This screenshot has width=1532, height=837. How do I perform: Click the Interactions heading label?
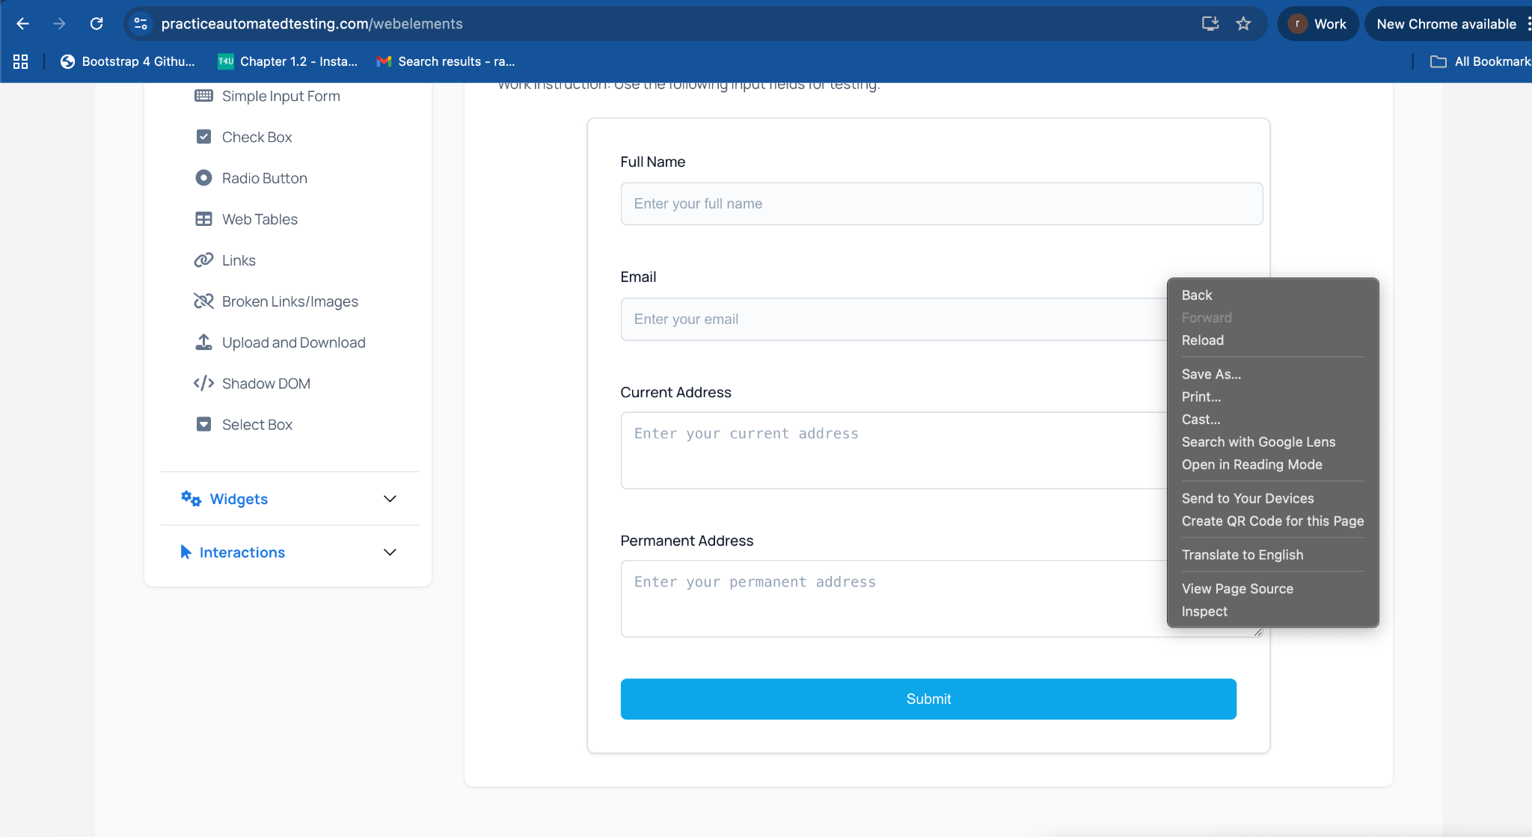[242, 552]
